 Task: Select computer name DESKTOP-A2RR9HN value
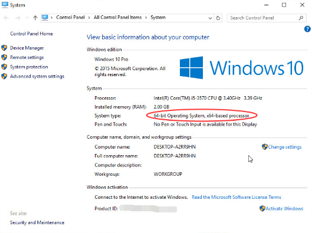(x=175, y=147)
